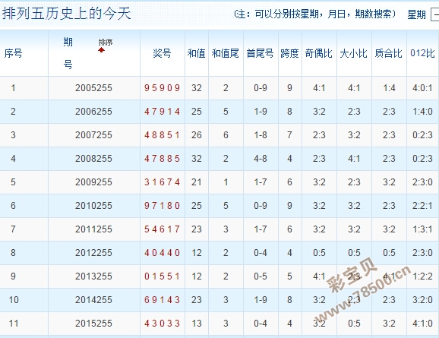This screenshot has width=439, height=338.
Task: Select issue number 2014255
Action: [x=93, y=299]
